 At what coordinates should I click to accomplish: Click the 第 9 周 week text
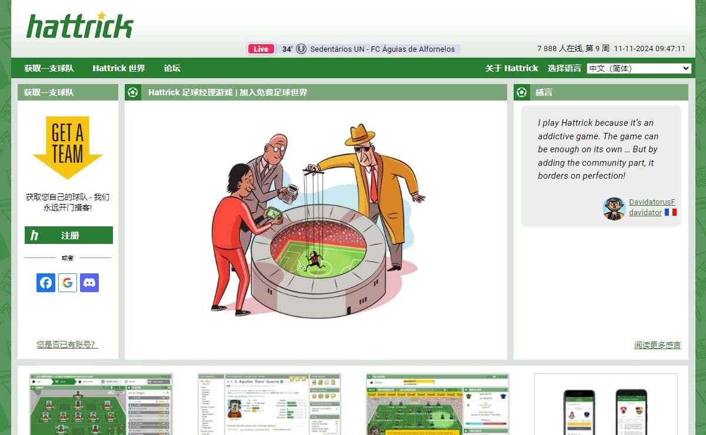597,49
